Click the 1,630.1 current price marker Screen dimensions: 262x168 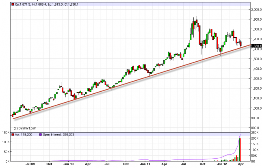coord(256,46)
